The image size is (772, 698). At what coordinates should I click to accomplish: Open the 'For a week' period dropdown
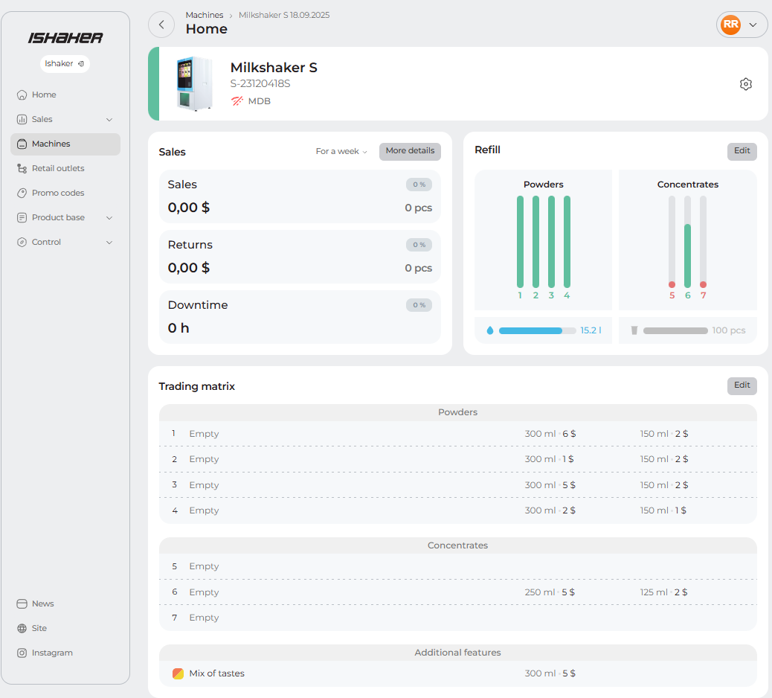pyautogui.click(x=341, y=152)
